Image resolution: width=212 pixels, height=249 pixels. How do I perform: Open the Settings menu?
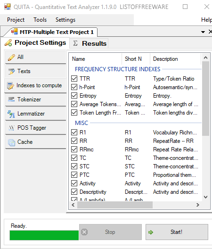click(65, 20)
